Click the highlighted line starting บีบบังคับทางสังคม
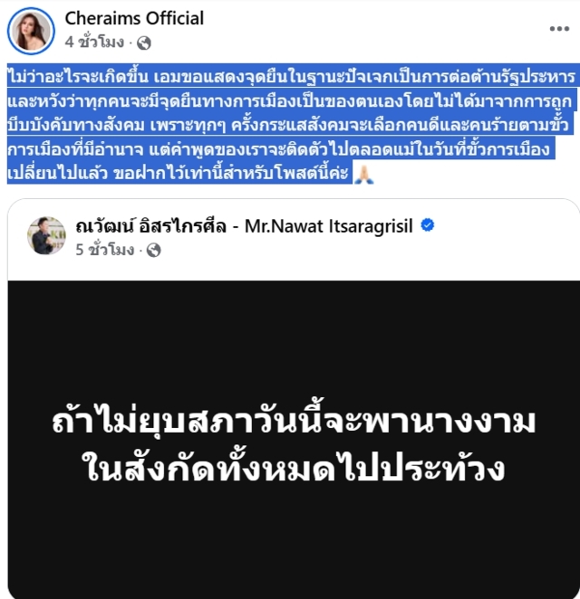 pyautogui.click(x=288, y=125)
